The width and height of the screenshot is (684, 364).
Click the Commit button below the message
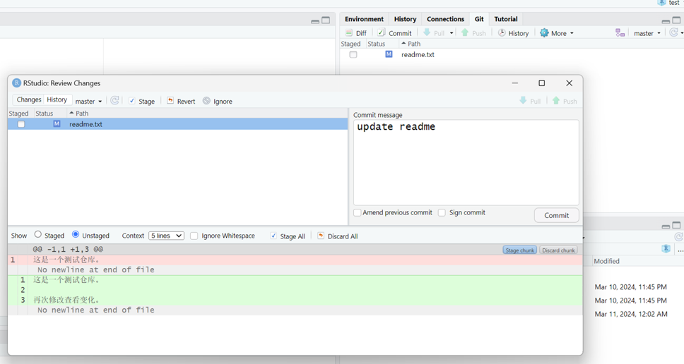coord(556,215)
